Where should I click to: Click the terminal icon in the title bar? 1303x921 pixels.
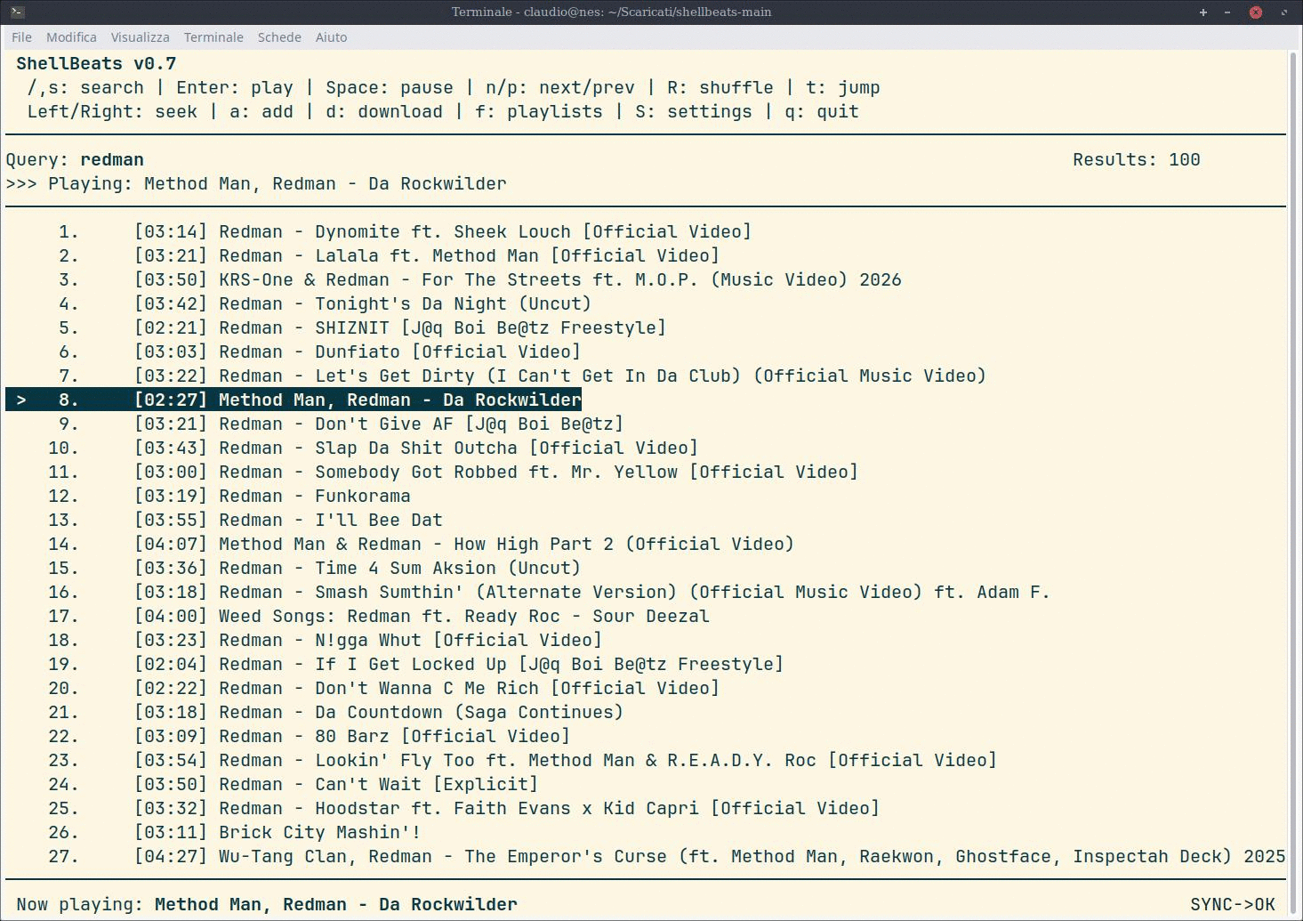point(18,12)
